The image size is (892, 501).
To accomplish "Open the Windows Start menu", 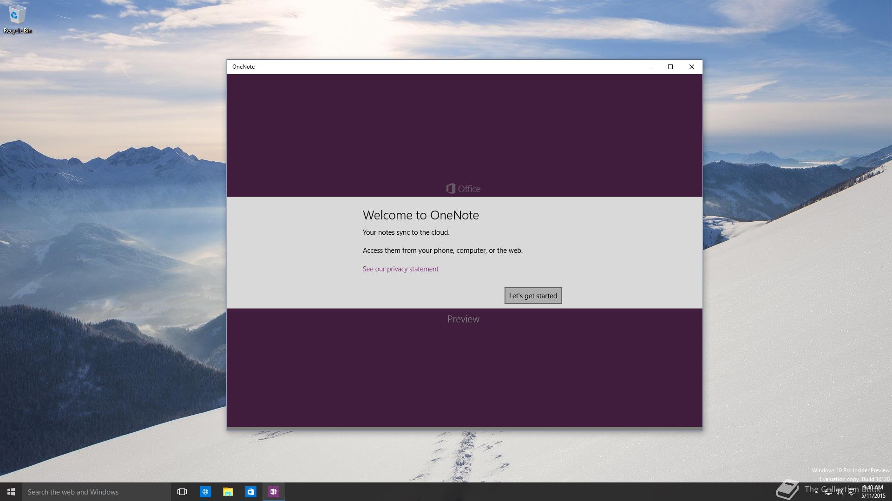I will click(11, 492).
